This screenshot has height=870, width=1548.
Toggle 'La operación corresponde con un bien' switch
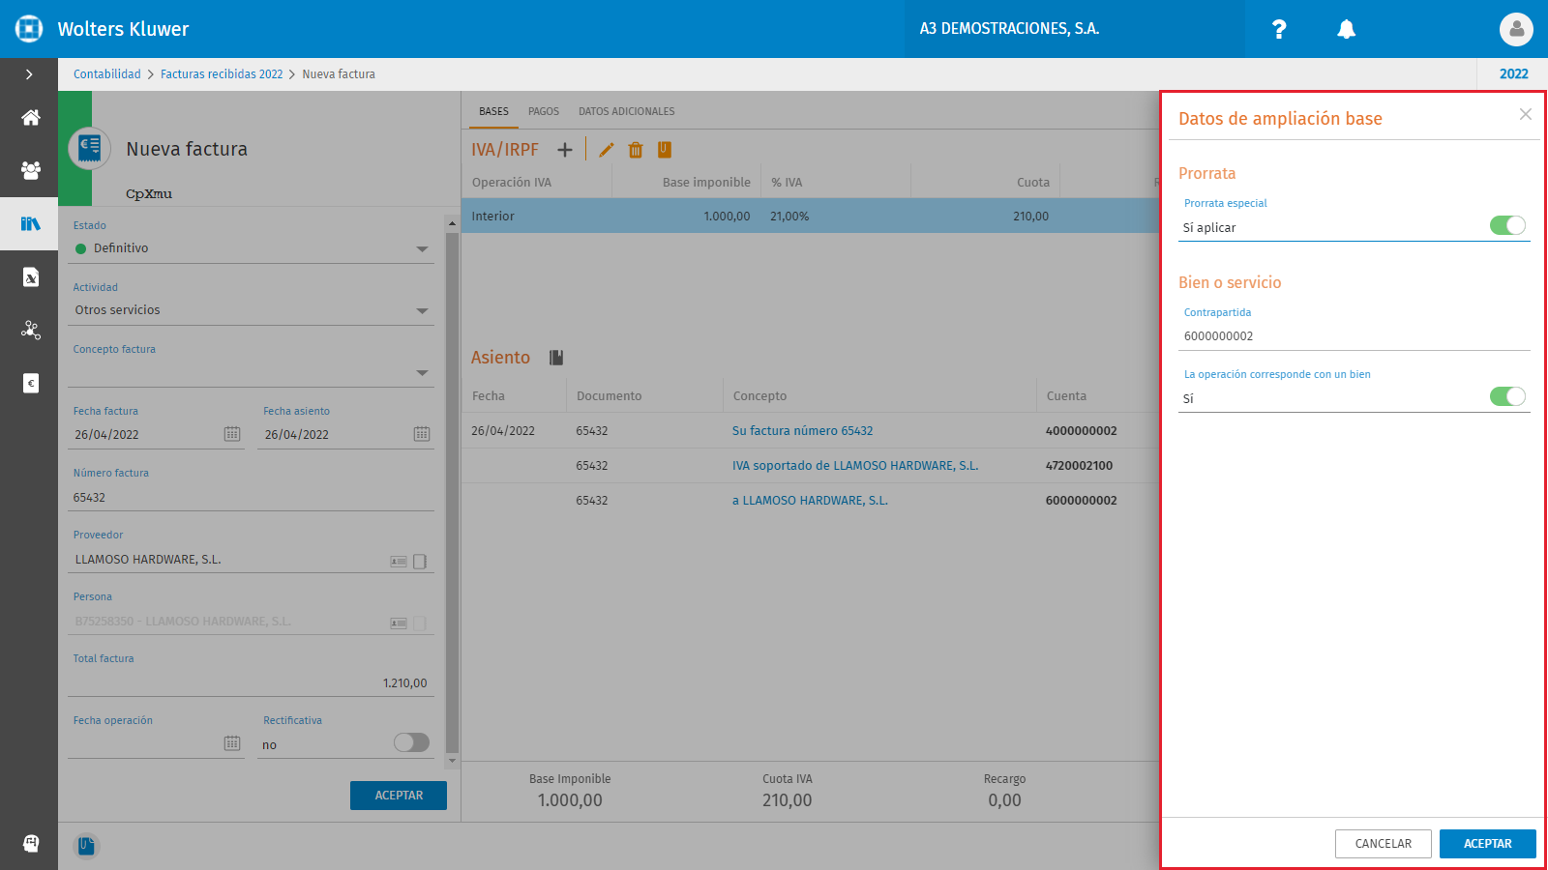pyautogui.click(x=1507, y=396)
